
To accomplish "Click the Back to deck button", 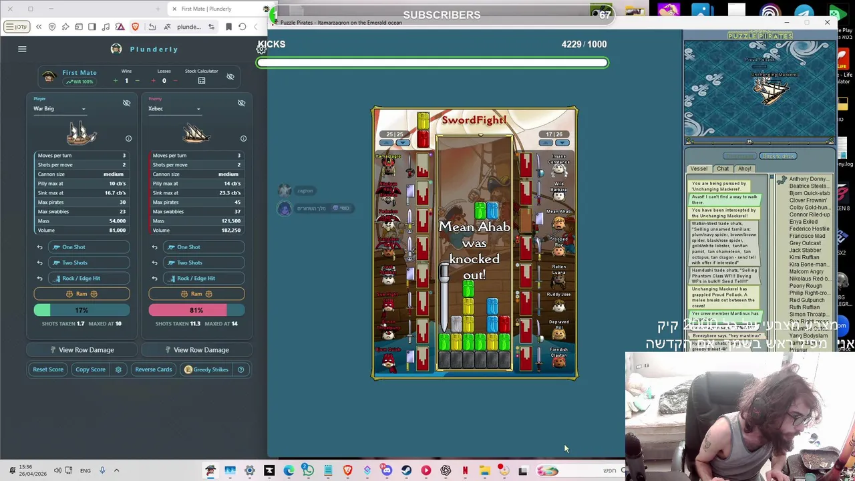I will point(778,156).
